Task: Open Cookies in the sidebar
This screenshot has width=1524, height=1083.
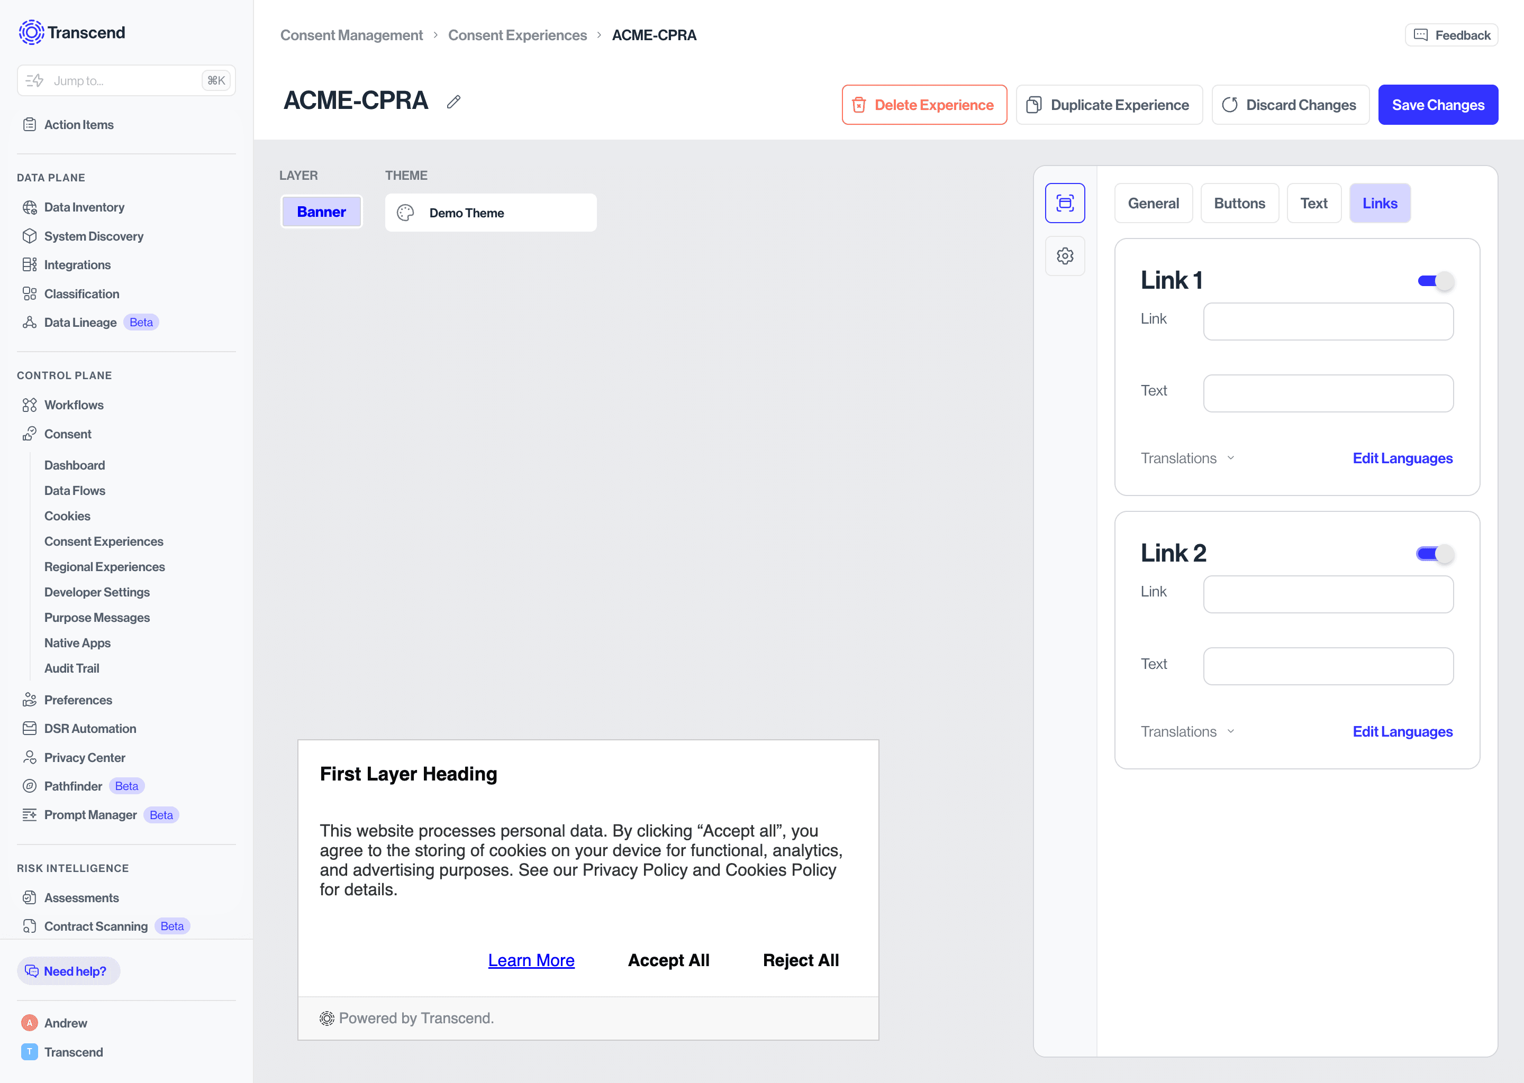Action: (x=67, y=516)
